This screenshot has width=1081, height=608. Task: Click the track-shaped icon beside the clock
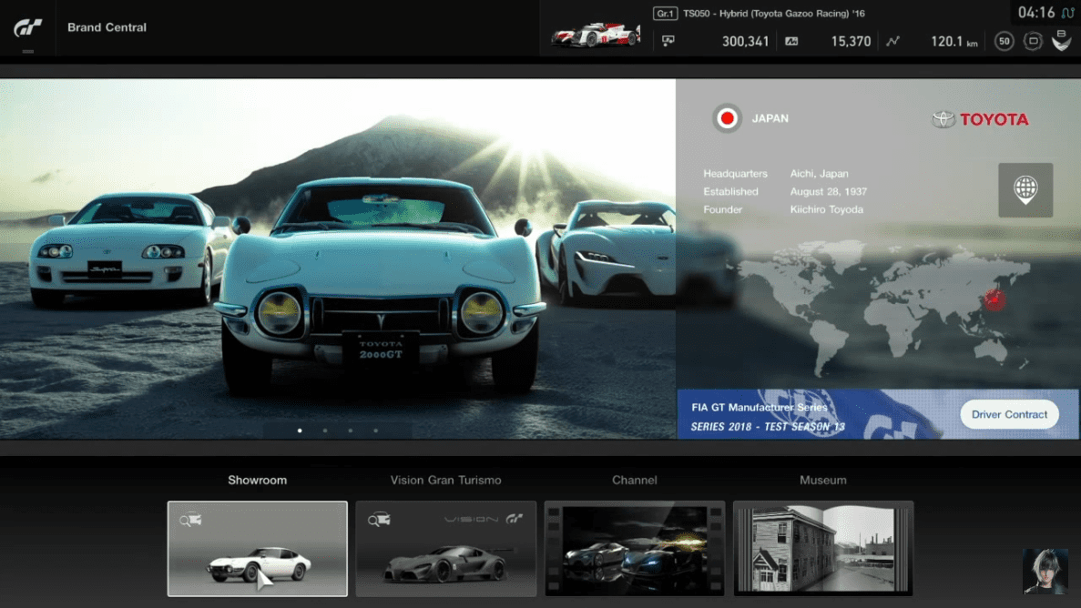pyautogui.click(x=1068, y=13)
